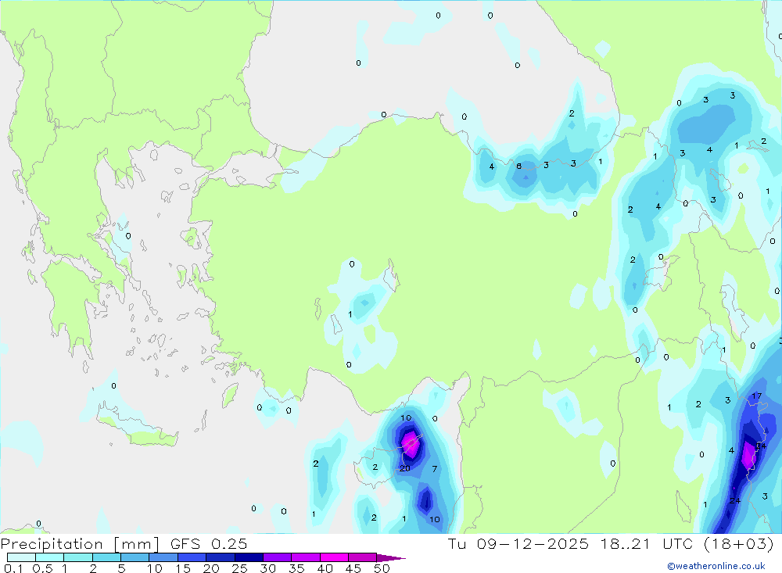The image size is (782, 573).
Task: Click the above-50 mm arrow tip of legend
Action: 390,558
